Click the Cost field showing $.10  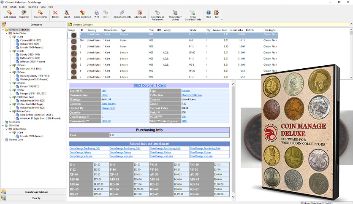169,135
